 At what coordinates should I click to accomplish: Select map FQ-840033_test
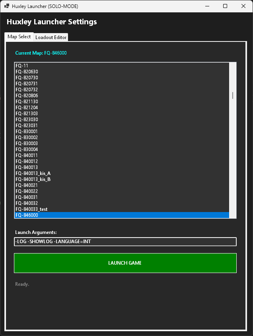[x=122, y=209]
